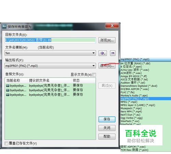
Task: Select DiamondWare Digitized (*.dwd) format
Action: 146,86
